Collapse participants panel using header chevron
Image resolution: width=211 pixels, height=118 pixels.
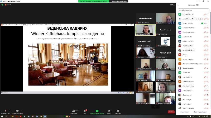point(179,5)
